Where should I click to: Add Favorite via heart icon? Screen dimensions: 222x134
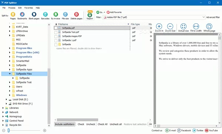[108, 12]
